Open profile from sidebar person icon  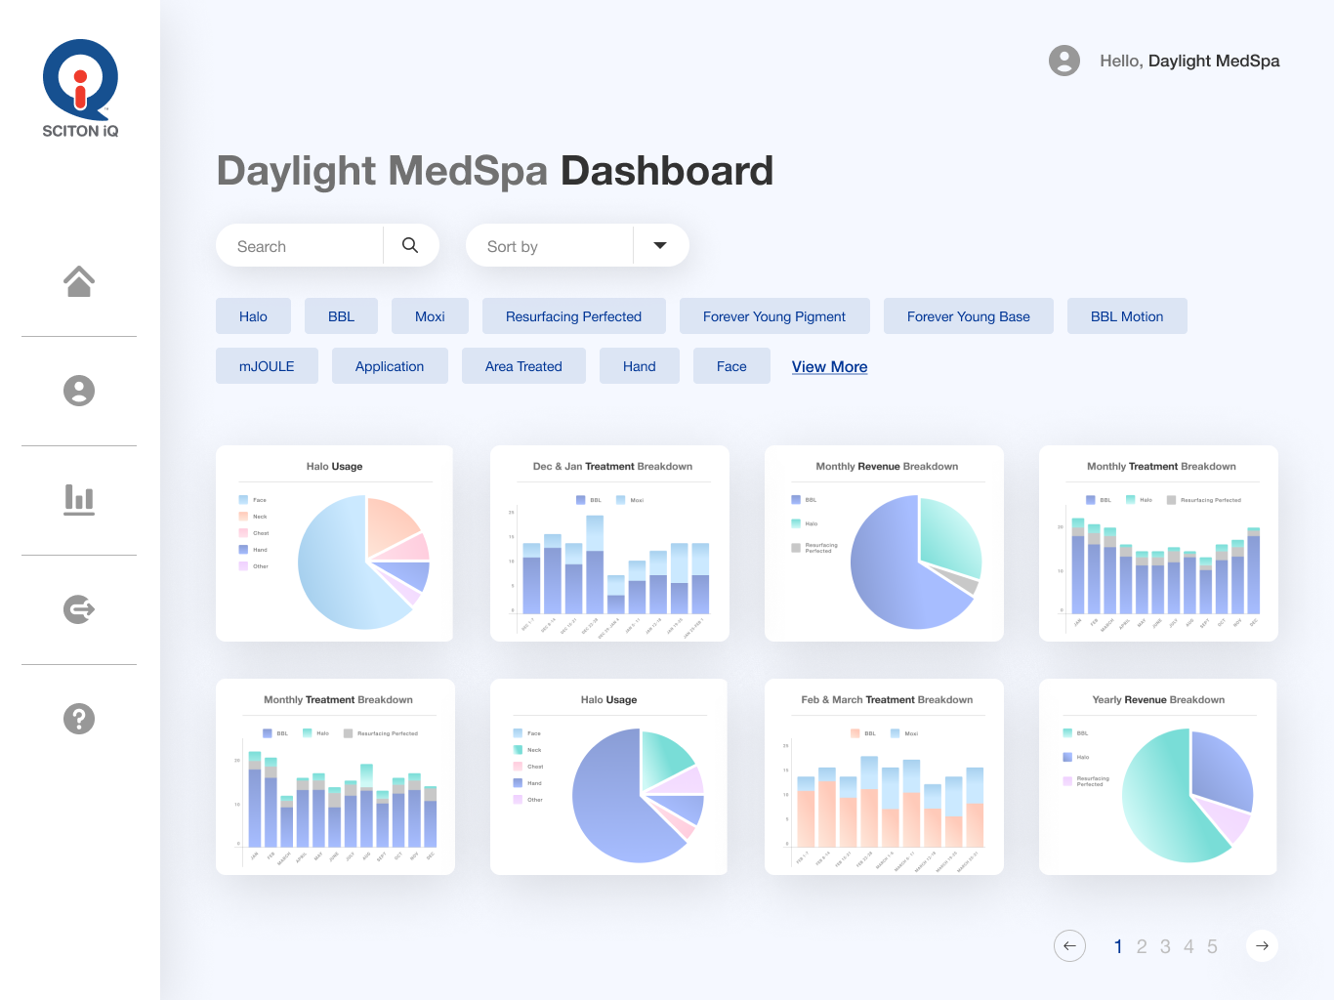79,391
